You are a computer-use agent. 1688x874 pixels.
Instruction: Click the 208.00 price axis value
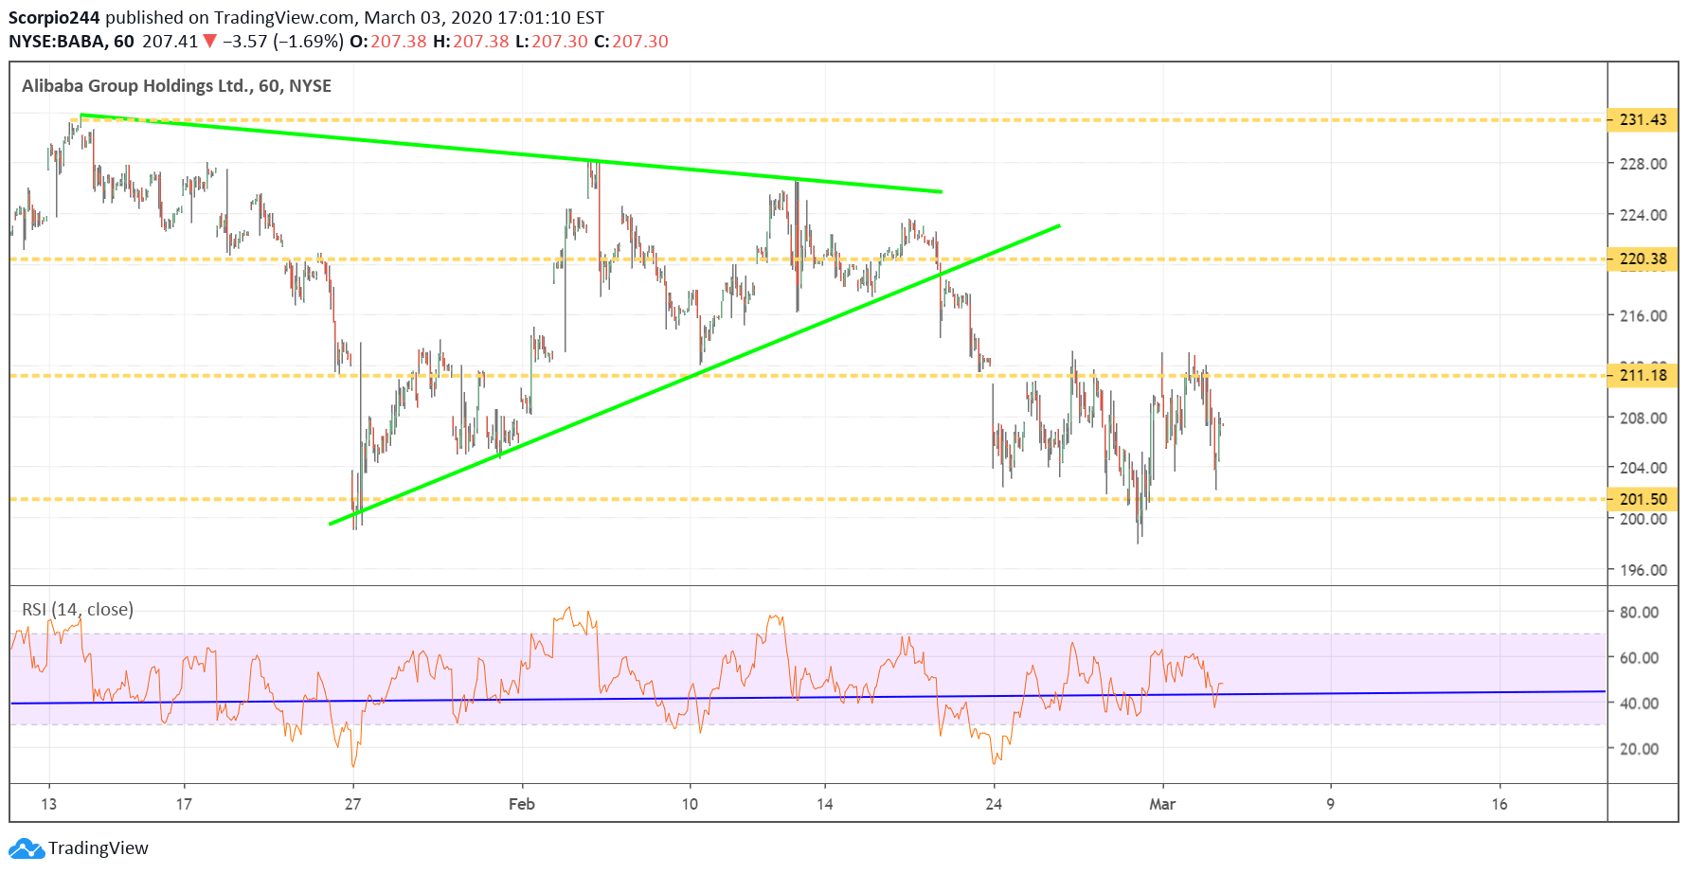1643,418
